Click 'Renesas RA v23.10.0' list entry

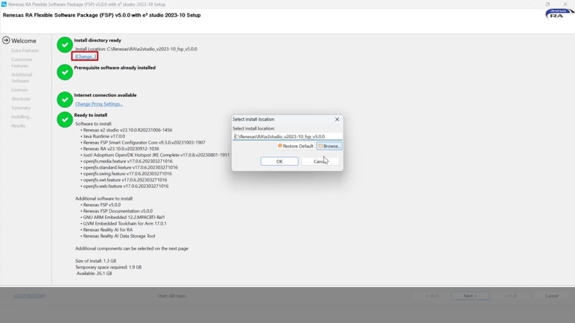pos(121,149)
